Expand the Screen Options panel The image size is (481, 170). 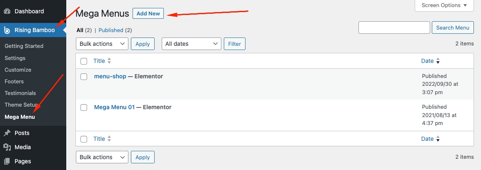444,5
